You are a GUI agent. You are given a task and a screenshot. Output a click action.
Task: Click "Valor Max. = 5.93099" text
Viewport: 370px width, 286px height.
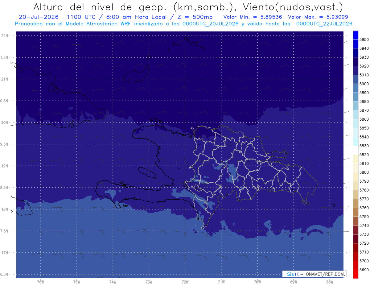[319, 17]
